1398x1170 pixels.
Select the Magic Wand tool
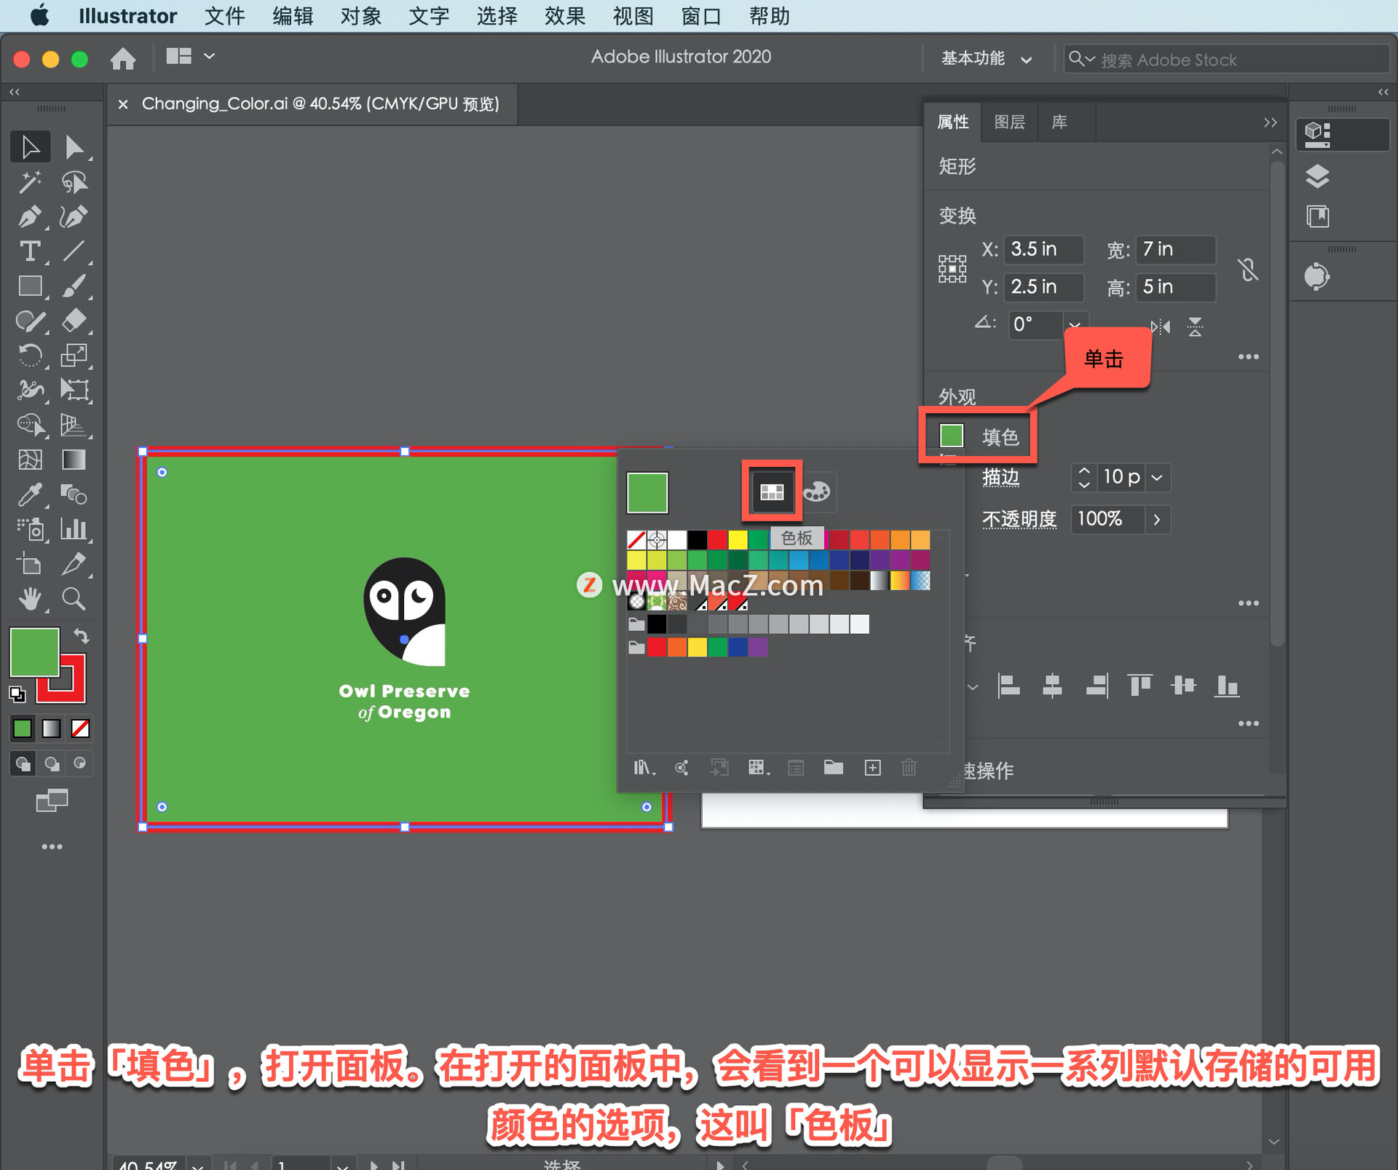29,182
